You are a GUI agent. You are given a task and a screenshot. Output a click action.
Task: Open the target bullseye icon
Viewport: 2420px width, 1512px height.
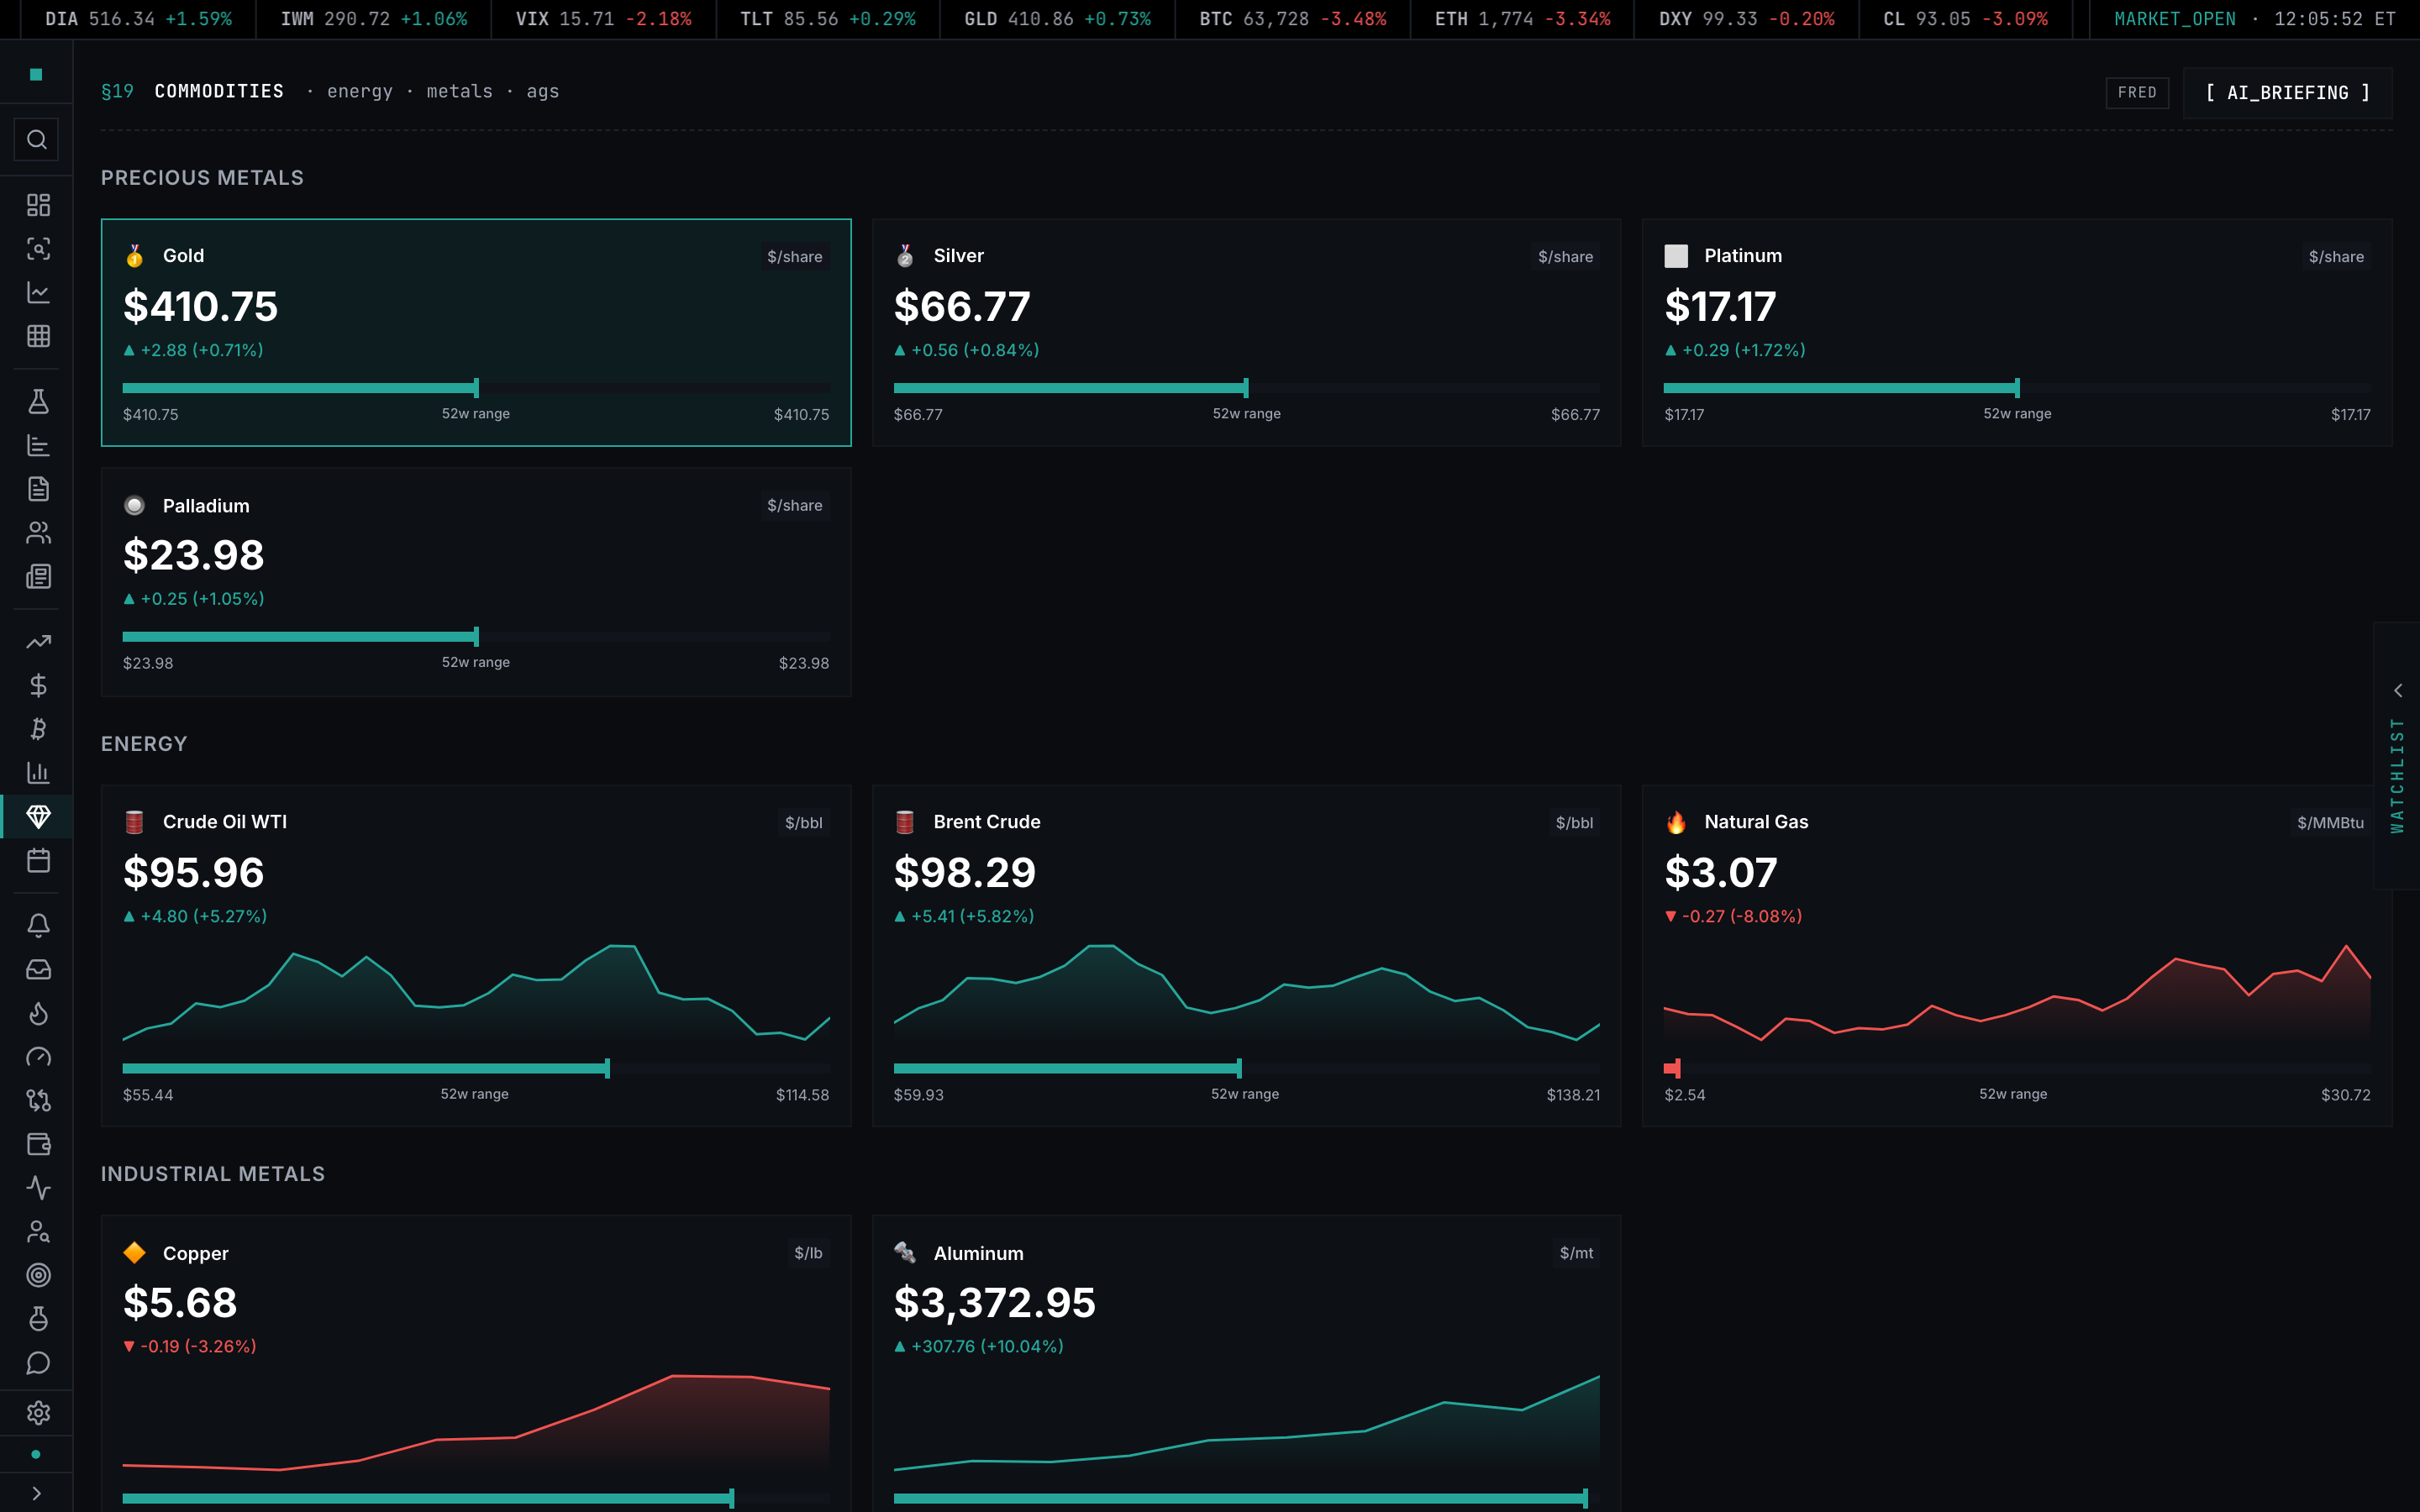click(x=38, y=1275)
